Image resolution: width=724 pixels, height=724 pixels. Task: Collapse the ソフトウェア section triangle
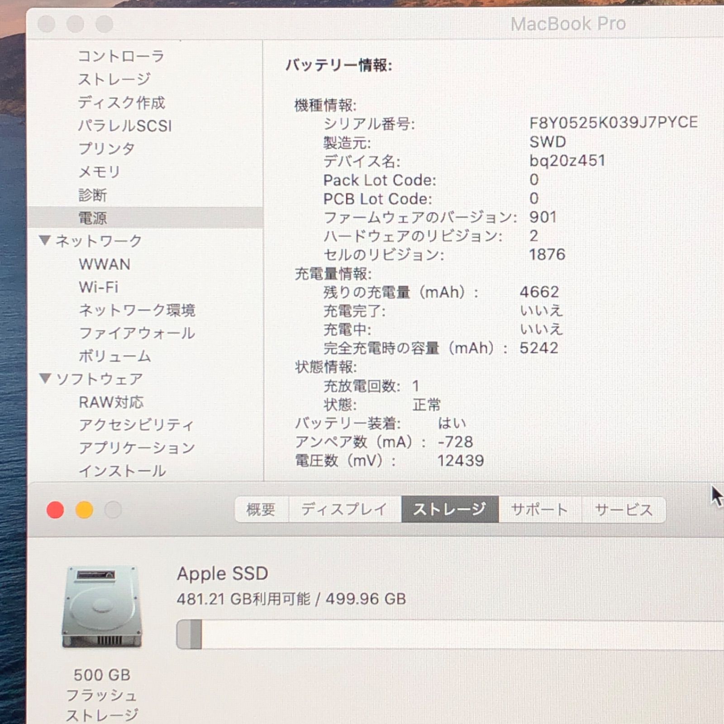pyautogui.click(x=45, y=378)
